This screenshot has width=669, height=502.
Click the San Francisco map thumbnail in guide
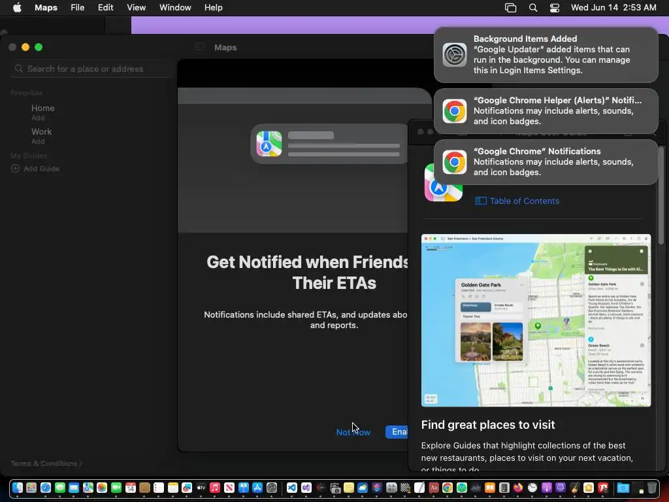click(536, 320)
